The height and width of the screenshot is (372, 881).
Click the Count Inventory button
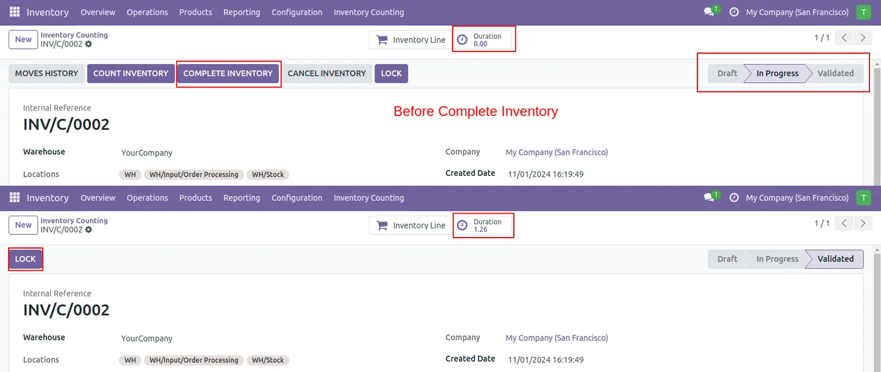click(131, 73)
